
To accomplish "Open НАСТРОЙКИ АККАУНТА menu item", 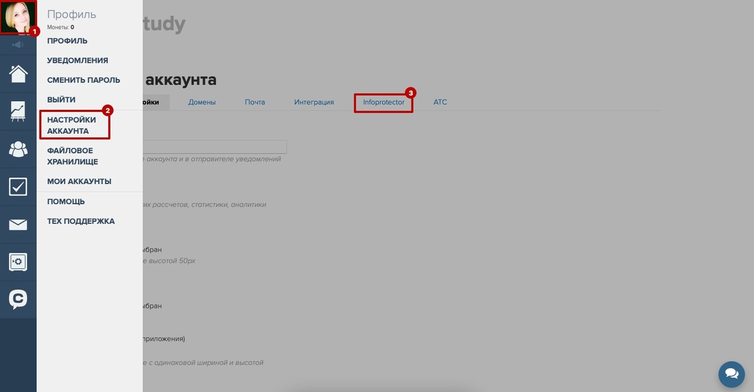I will point(72,125).
